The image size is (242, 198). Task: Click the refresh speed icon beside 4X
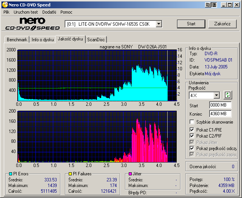pyautogui.click(x=228, y=95)
